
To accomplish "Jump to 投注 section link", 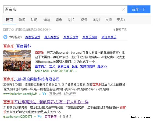I will click(75, 66).
